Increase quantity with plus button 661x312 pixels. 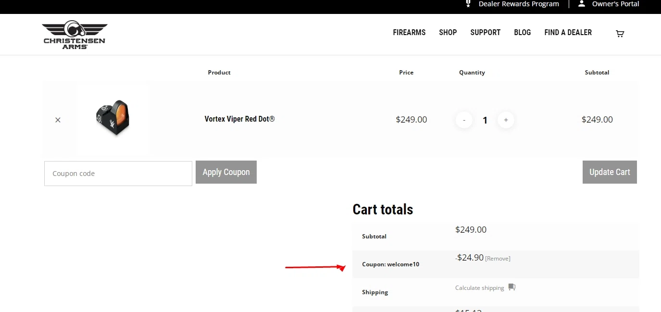(506, 120)
